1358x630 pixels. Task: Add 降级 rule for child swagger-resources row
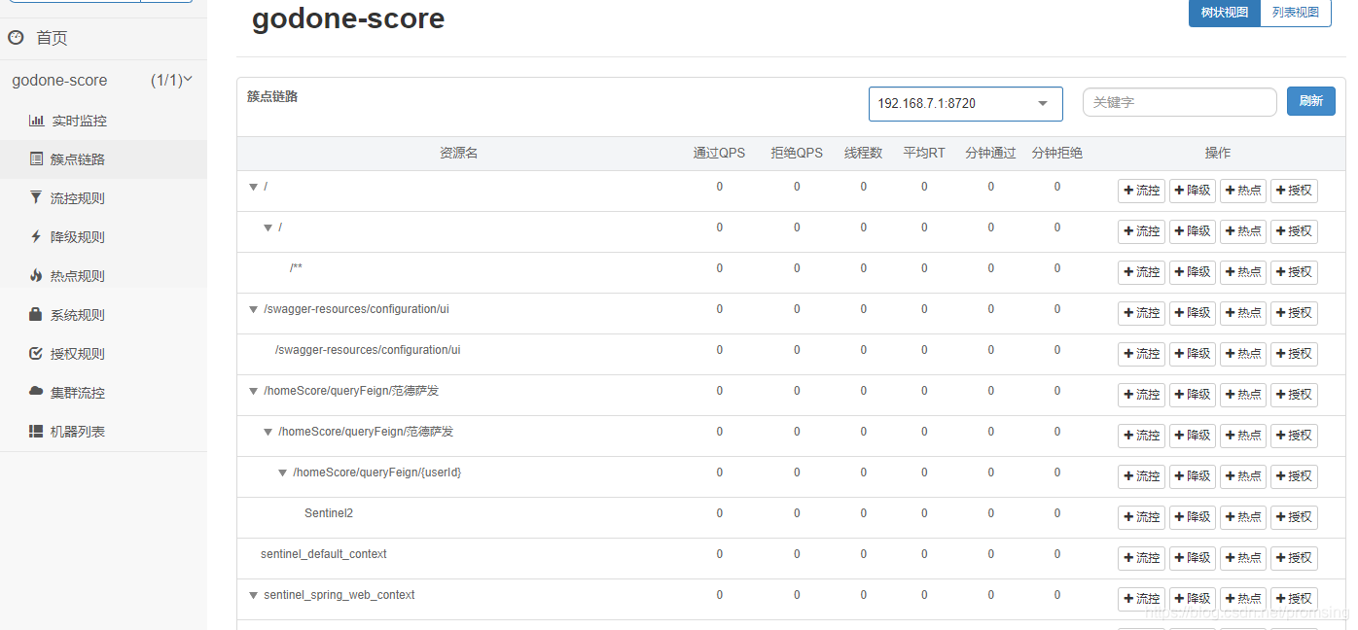click(x=1193, y=354)
